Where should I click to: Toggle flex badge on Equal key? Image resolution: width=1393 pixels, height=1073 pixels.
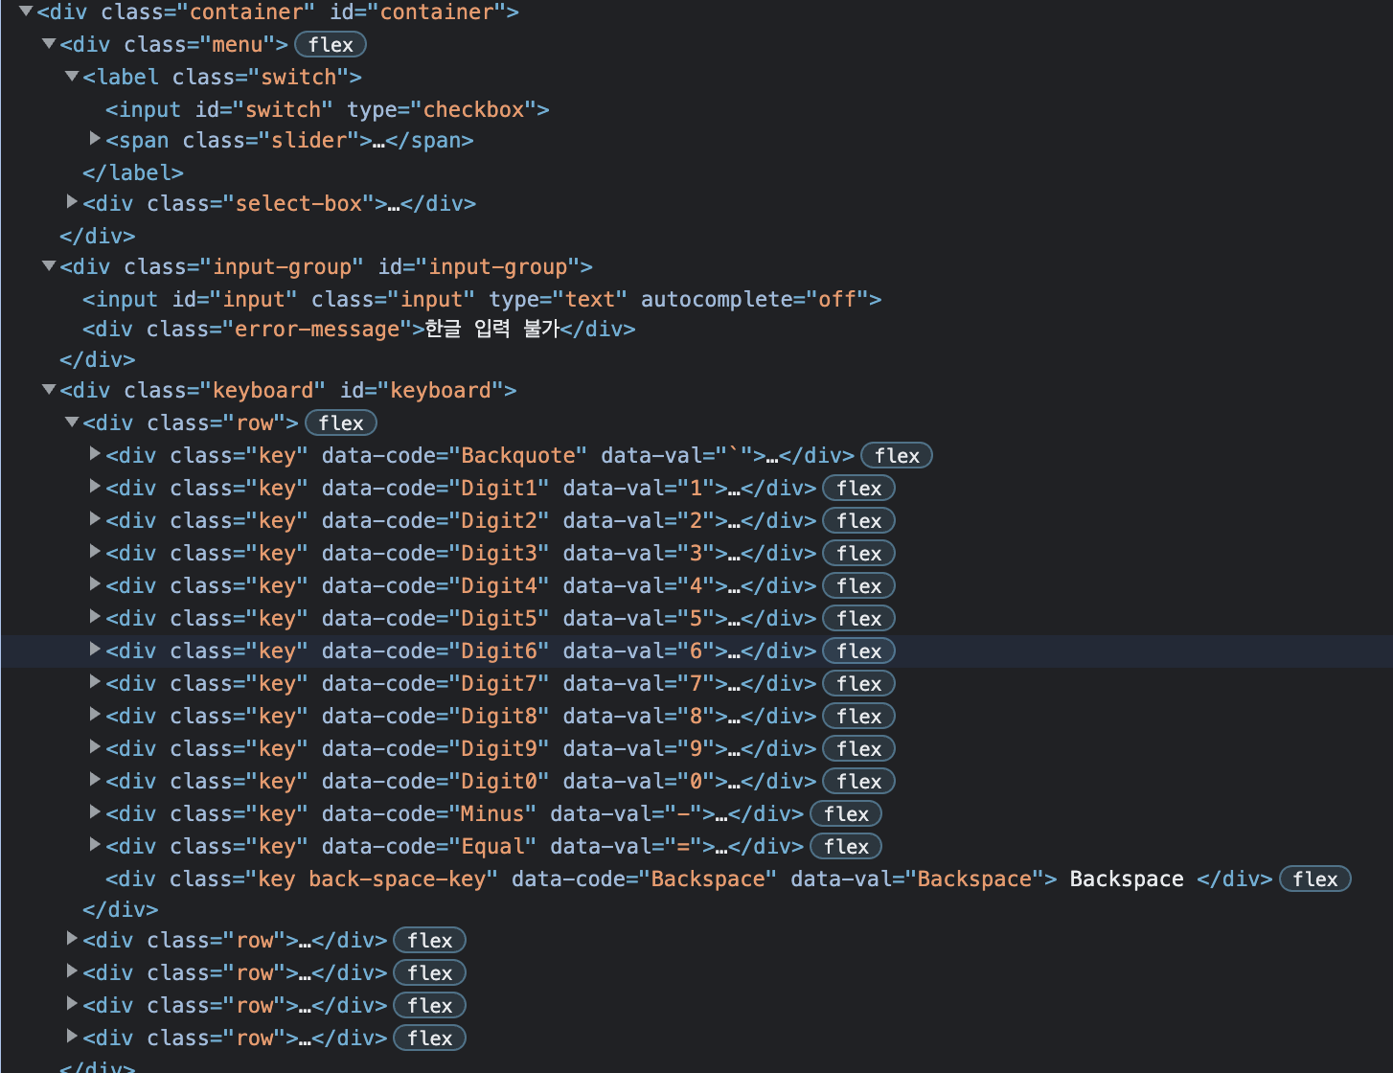(x=847, y=847)
